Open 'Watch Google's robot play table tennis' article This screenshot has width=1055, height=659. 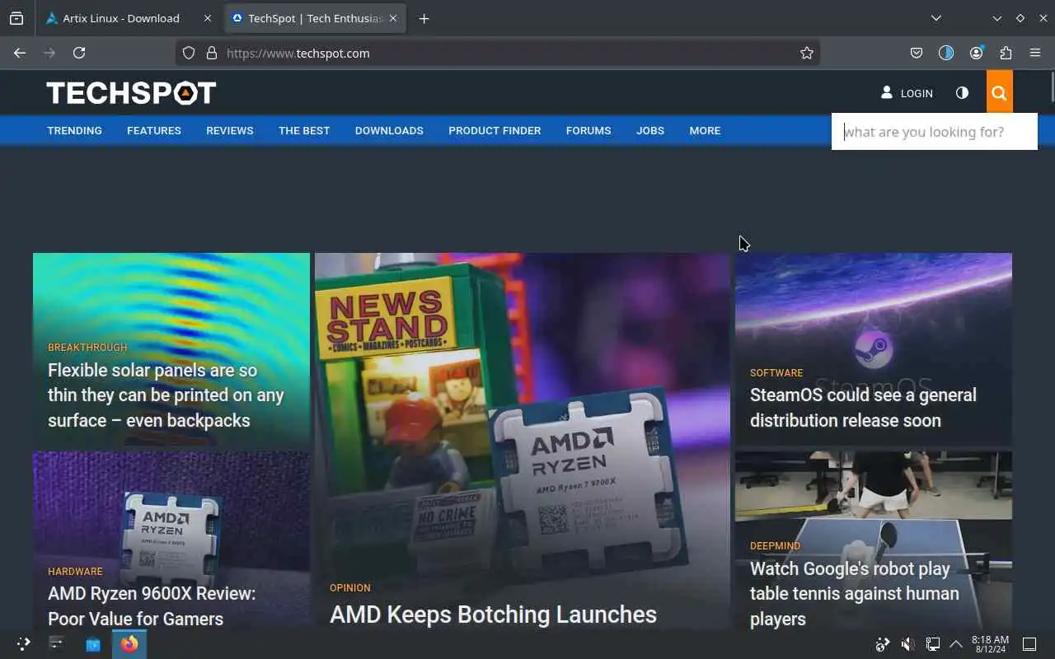click(855, 594)
